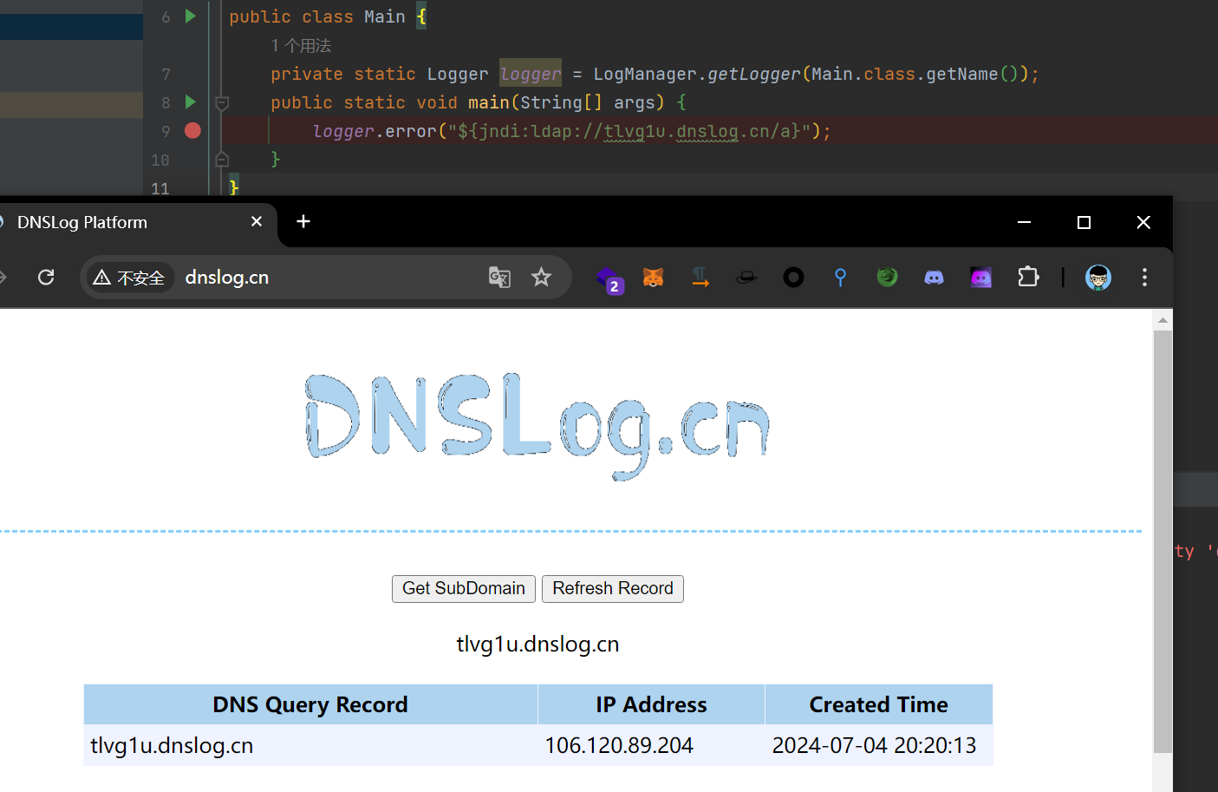Run Main class via line 6 gutter arrow
Screen dimensions: 1218x792
(x=191, y=16)
